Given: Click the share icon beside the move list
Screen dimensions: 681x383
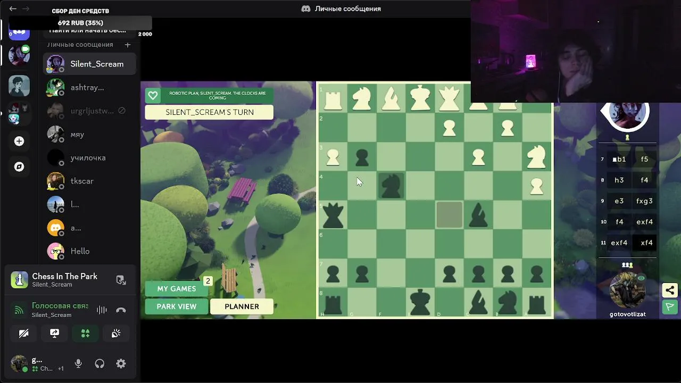Looking at the screenshot, I should tap(670, 290).
